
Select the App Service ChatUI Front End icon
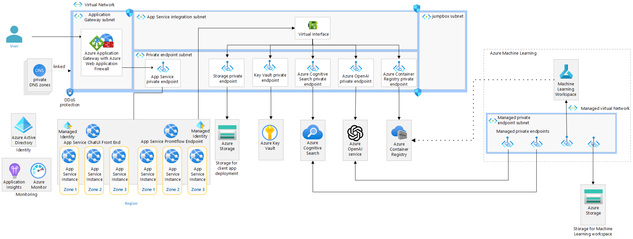tap(93, 131)
